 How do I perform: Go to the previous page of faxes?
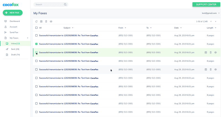[x=211, y=22]
